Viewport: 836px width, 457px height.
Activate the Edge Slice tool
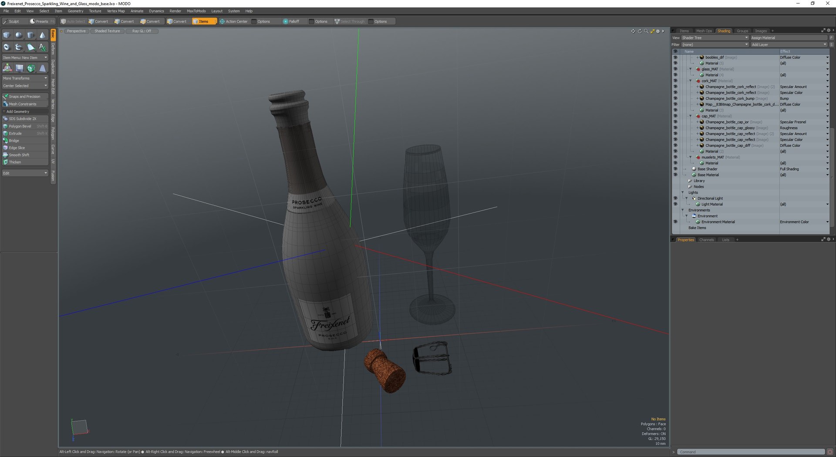coord(25,148)
